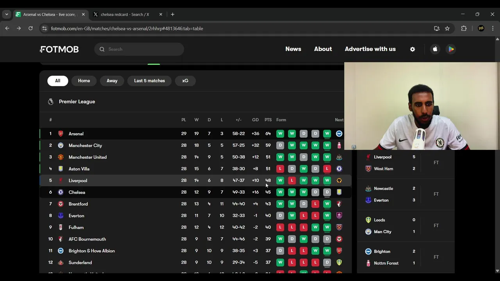Close the chelsea redcard X tab

161,14
